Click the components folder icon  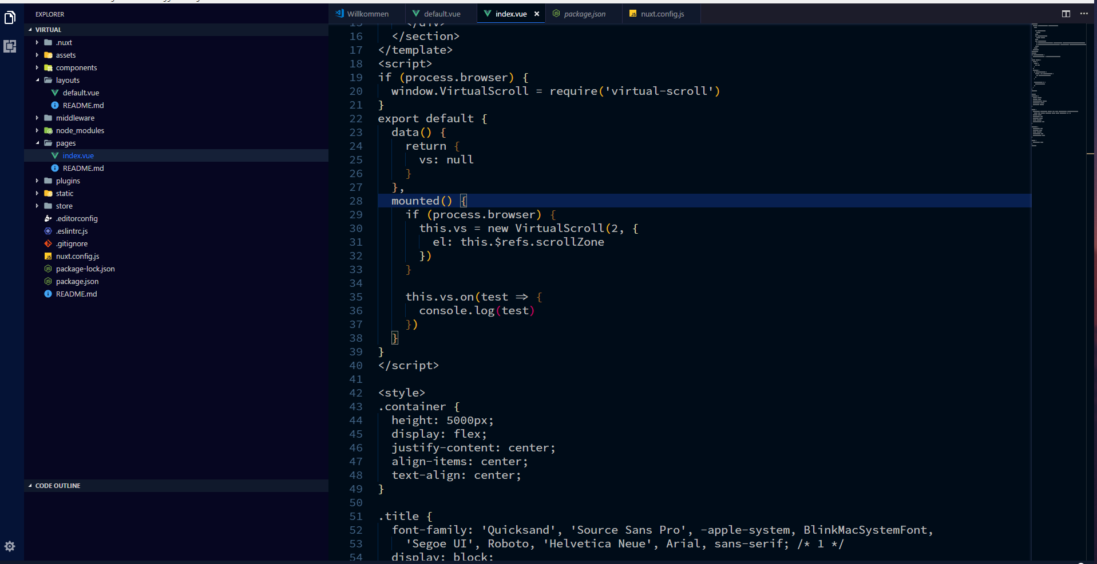(48, 67)
